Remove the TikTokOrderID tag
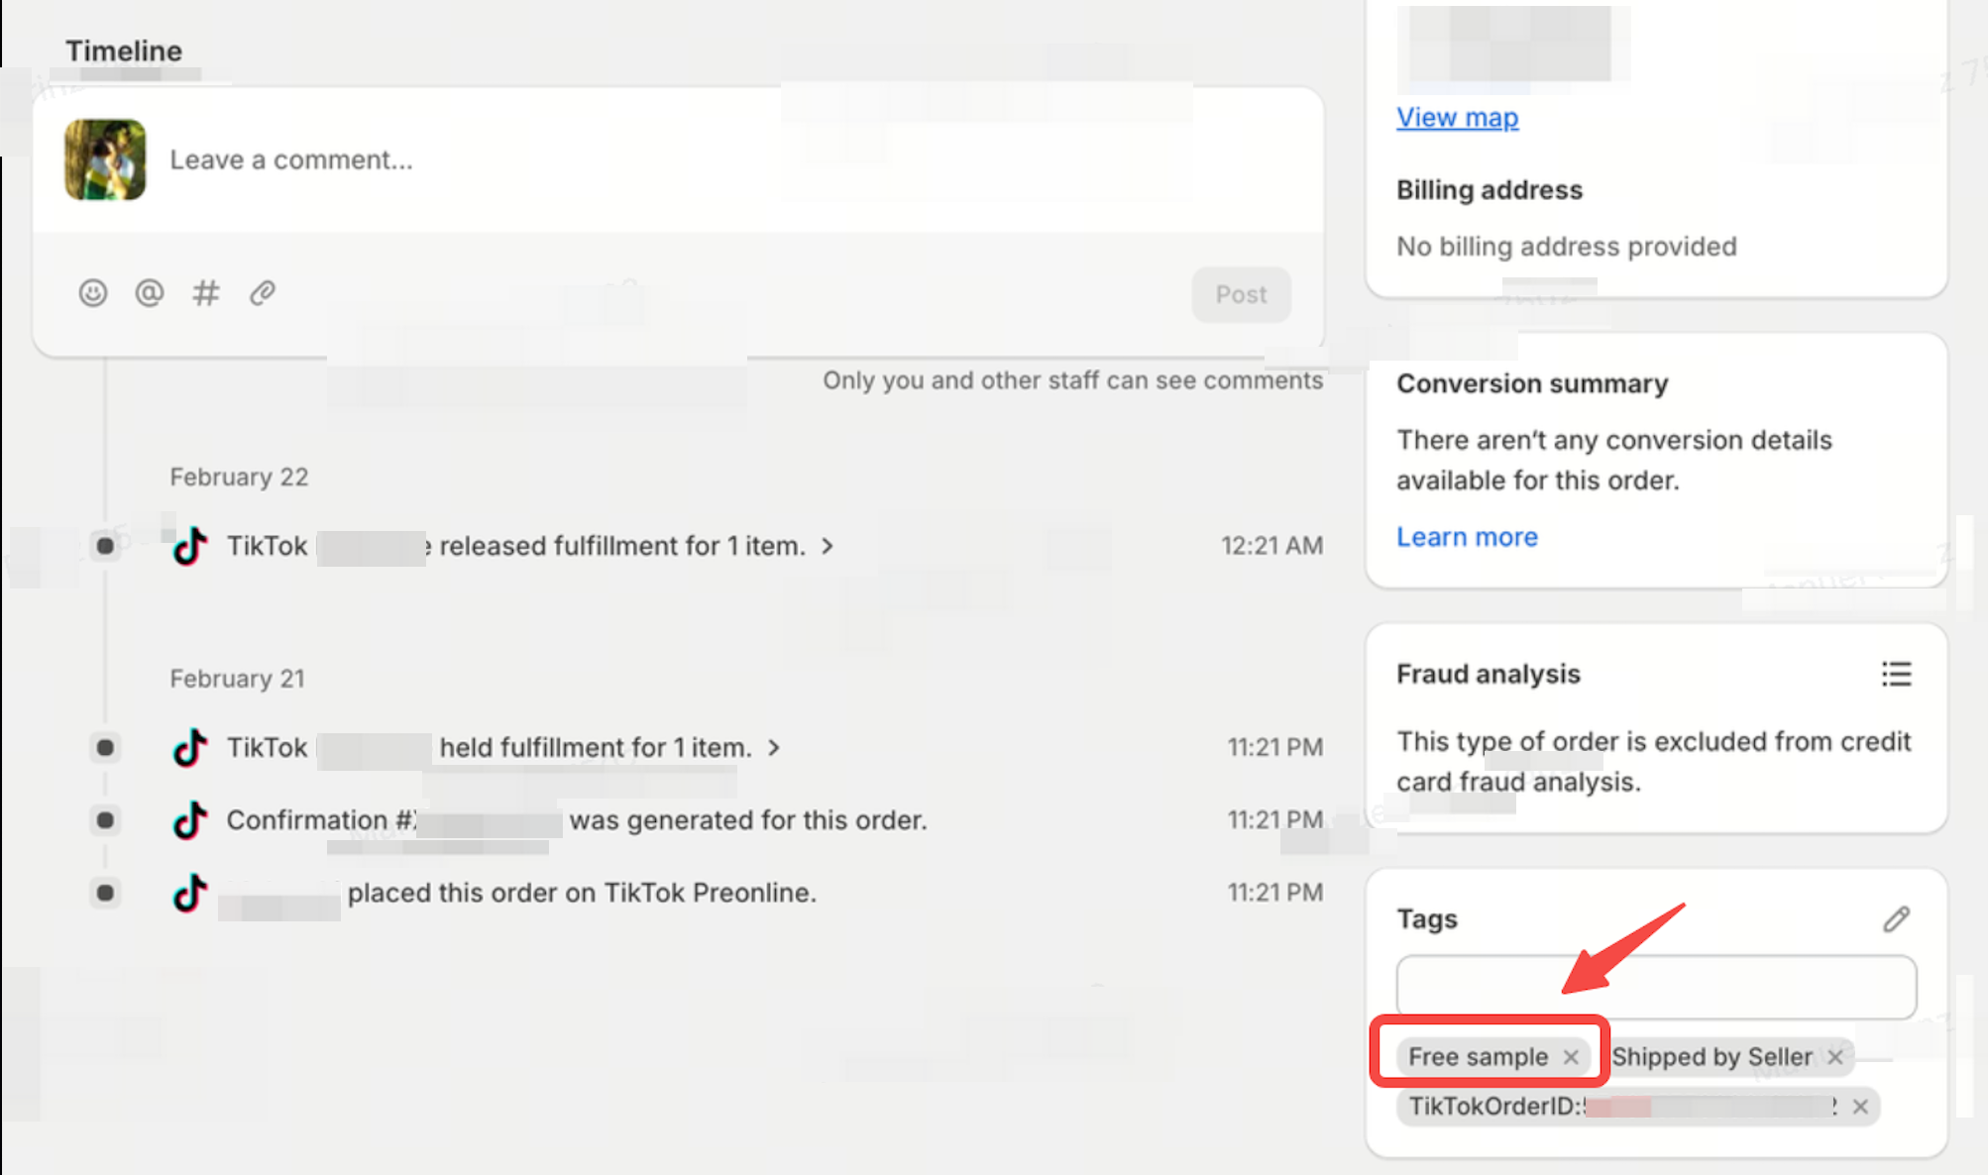This screenshot has width=1988, height=1175. point(1860,1107)
